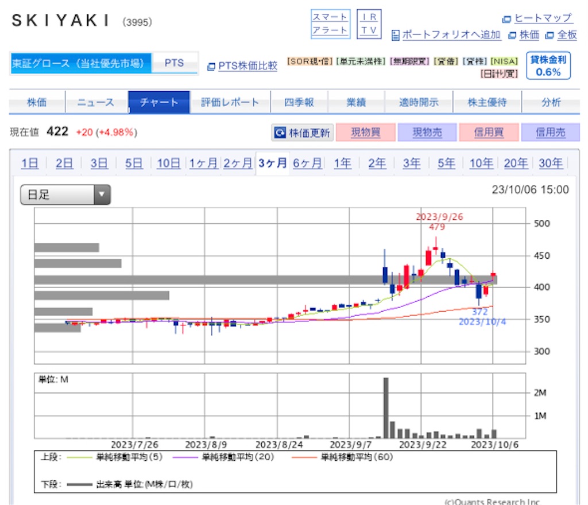Select the 5日 chart period
Screen dimensions: 588x505
coord(134,164)
